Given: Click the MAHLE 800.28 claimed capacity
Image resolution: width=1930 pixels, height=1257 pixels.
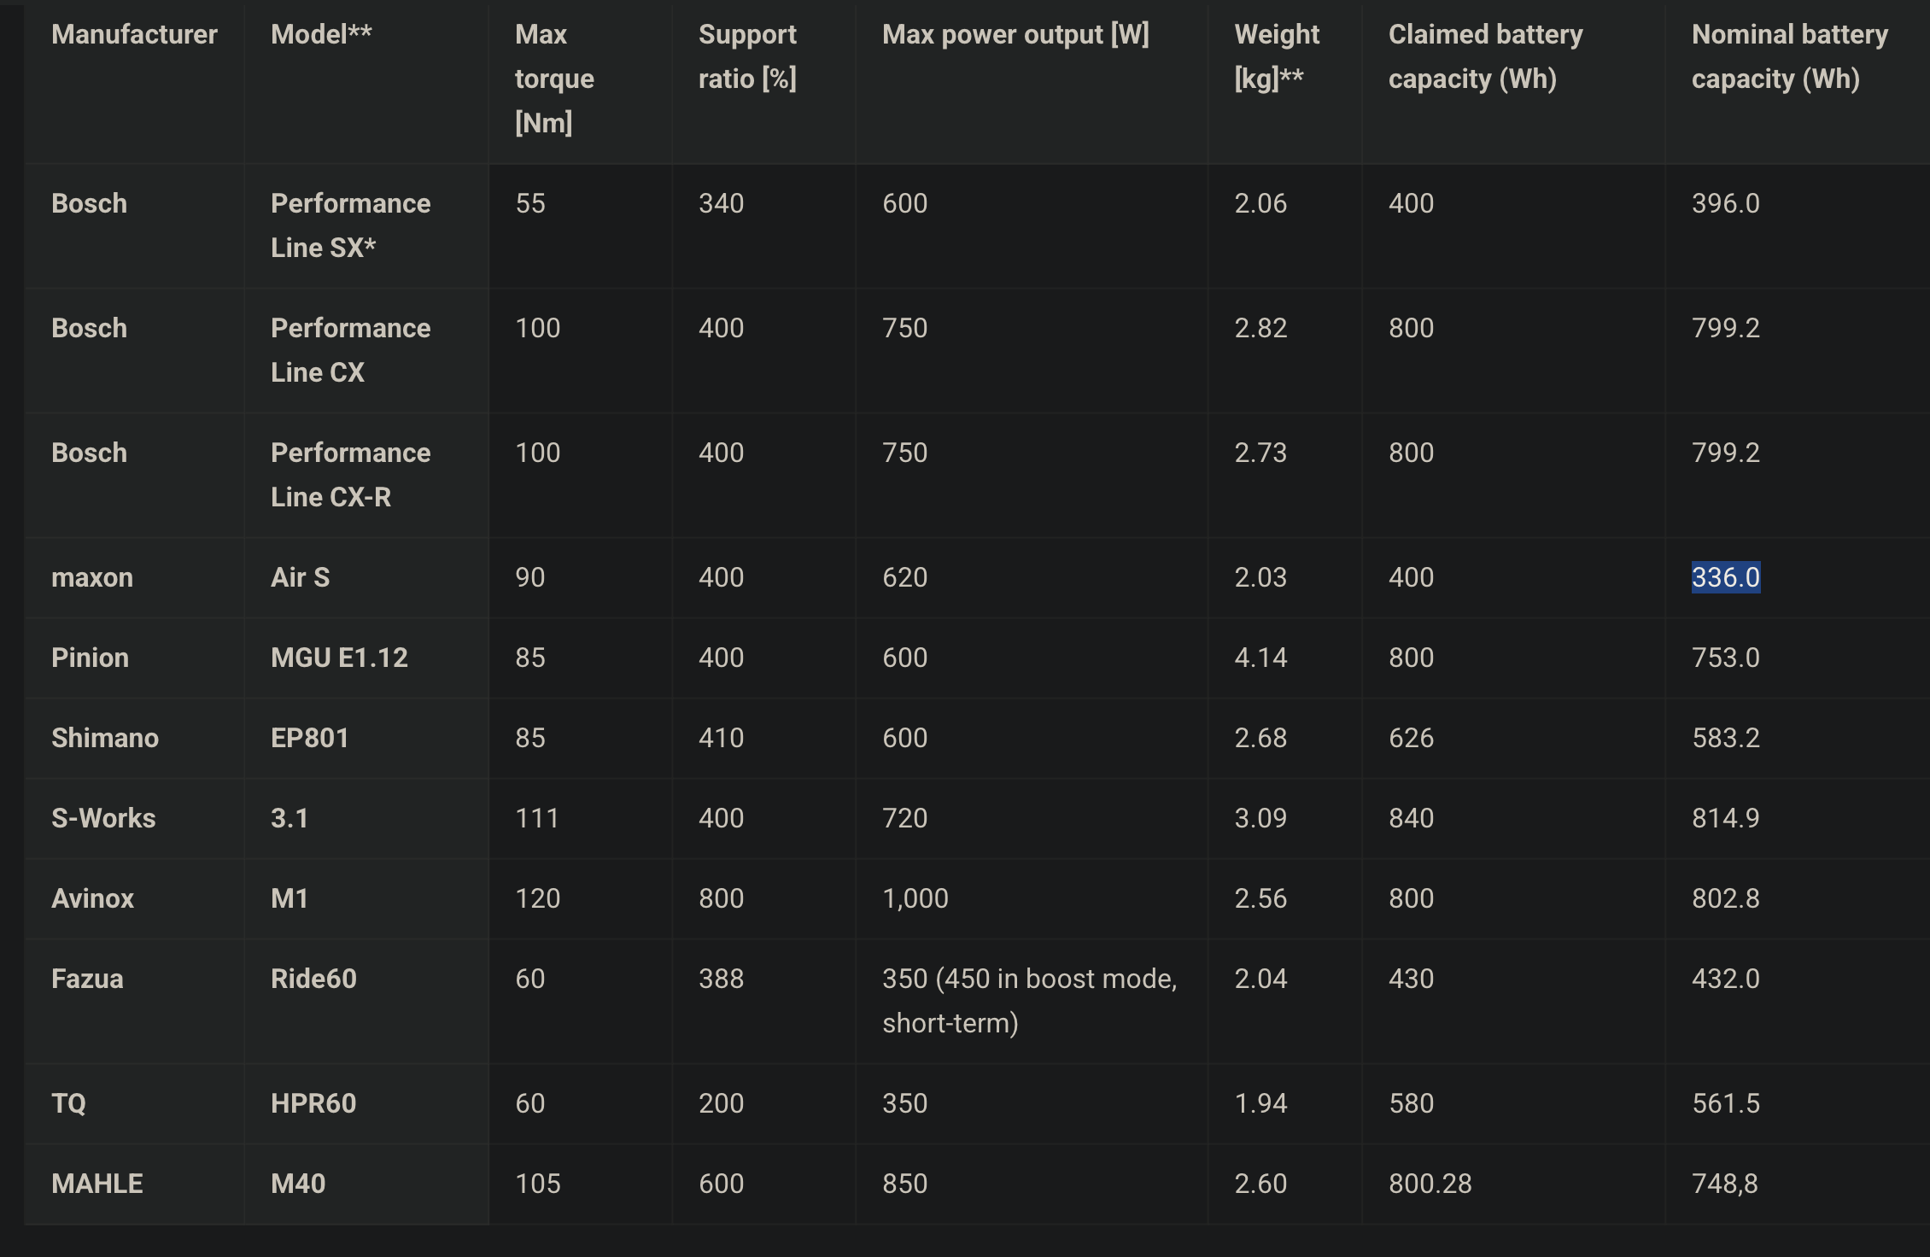Looking at the screenshot, I should (x=1430, y=1184).
